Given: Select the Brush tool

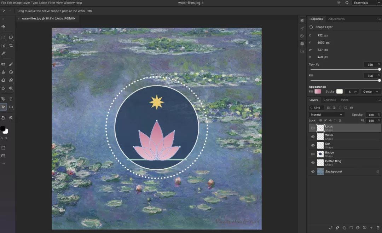Looking at the screenshot, I should [x=11, y=64].
